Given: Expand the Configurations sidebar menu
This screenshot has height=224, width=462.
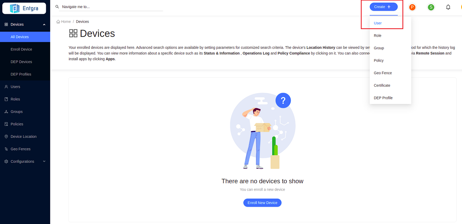Looking at the screenshot, I should (44, 162).
